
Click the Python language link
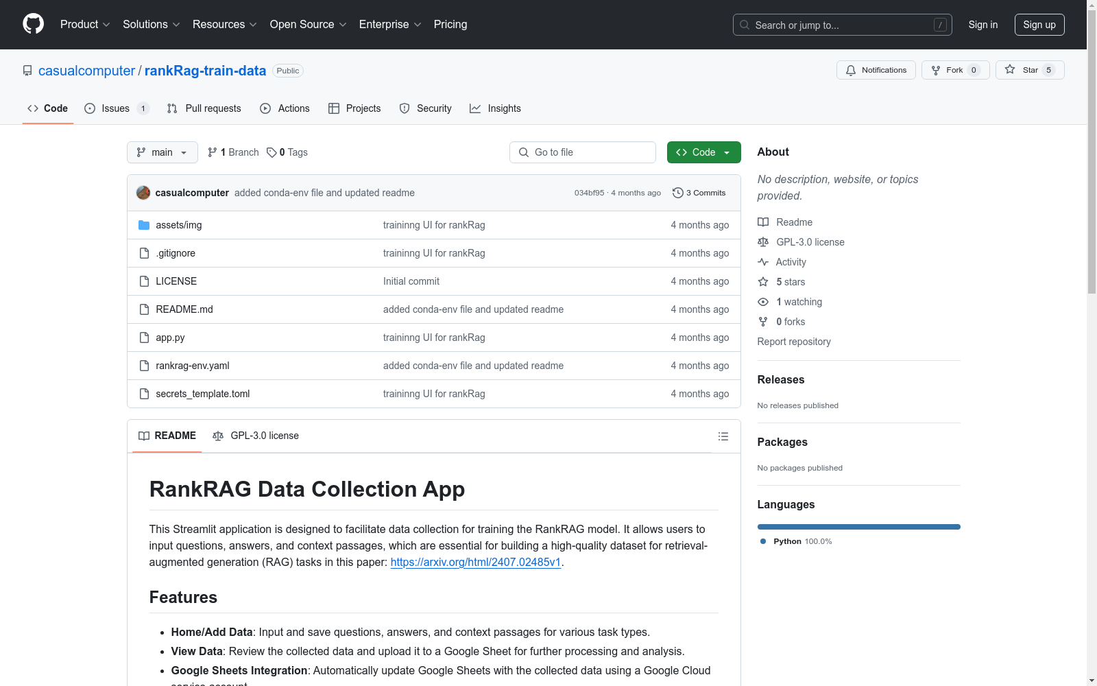(796, 541)
